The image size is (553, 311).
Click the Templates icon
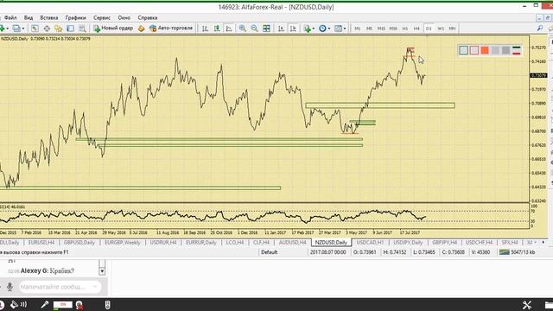pyautogui.click(x=338, y=29)
